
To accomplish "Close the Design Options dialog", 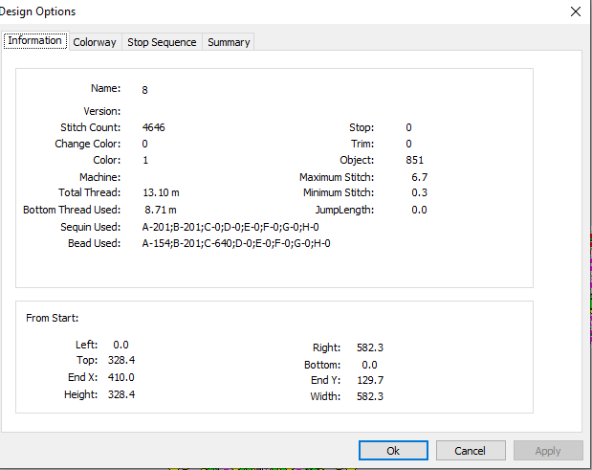I will tap(576, 11).
